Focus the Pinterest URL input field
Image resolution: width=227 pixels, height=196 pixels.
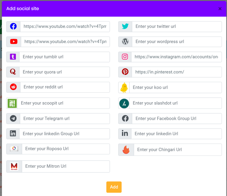tap(177, 72)
